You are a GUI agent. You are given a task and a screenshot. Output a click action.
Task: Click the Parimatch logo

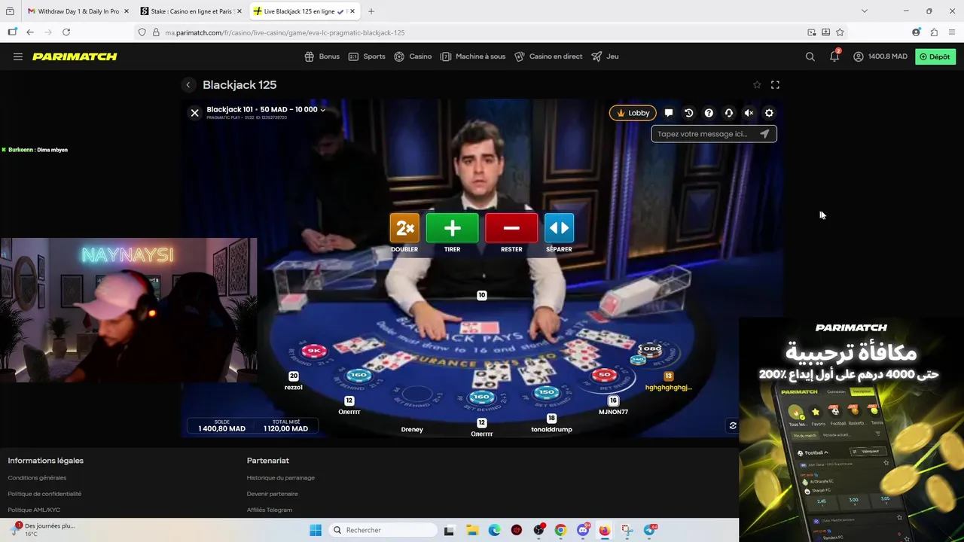75,56
